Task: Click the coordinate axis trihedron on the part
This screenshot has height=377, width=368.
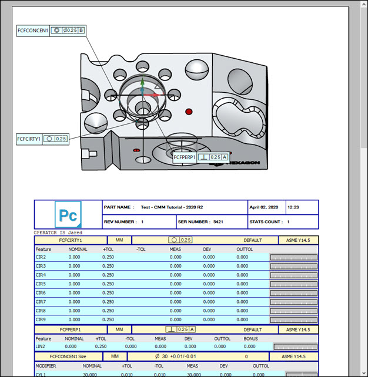Action: pos(143,92)
